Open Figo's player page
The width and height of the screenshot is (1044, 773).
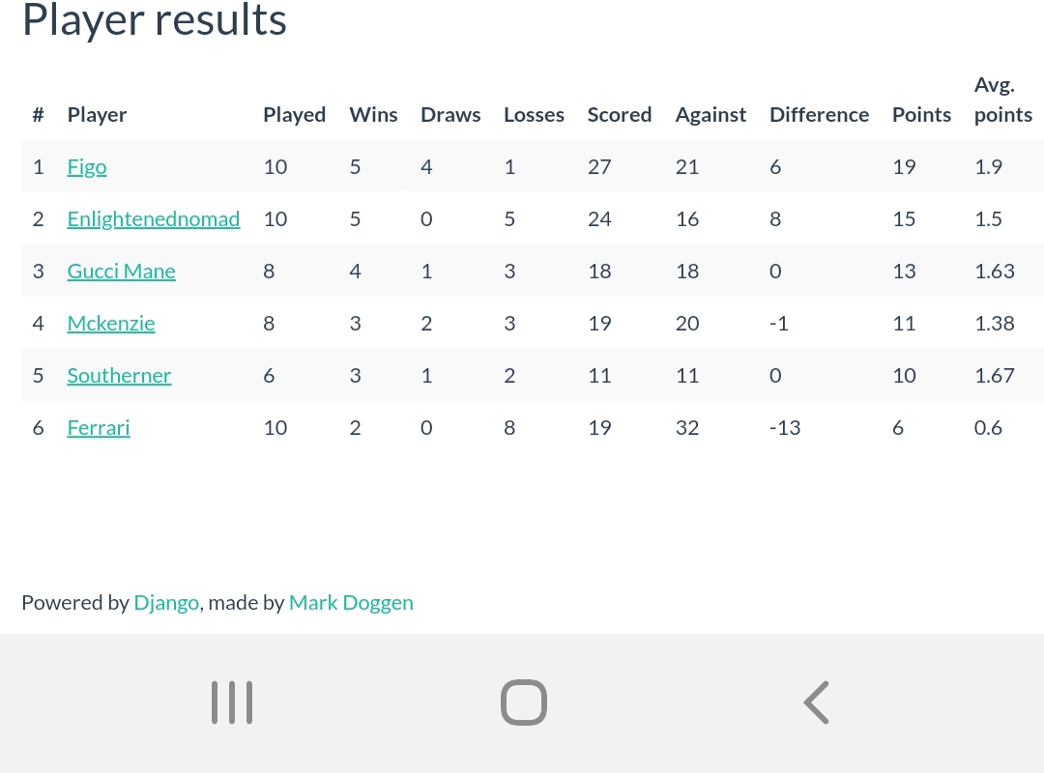click(x=87, y=167)
